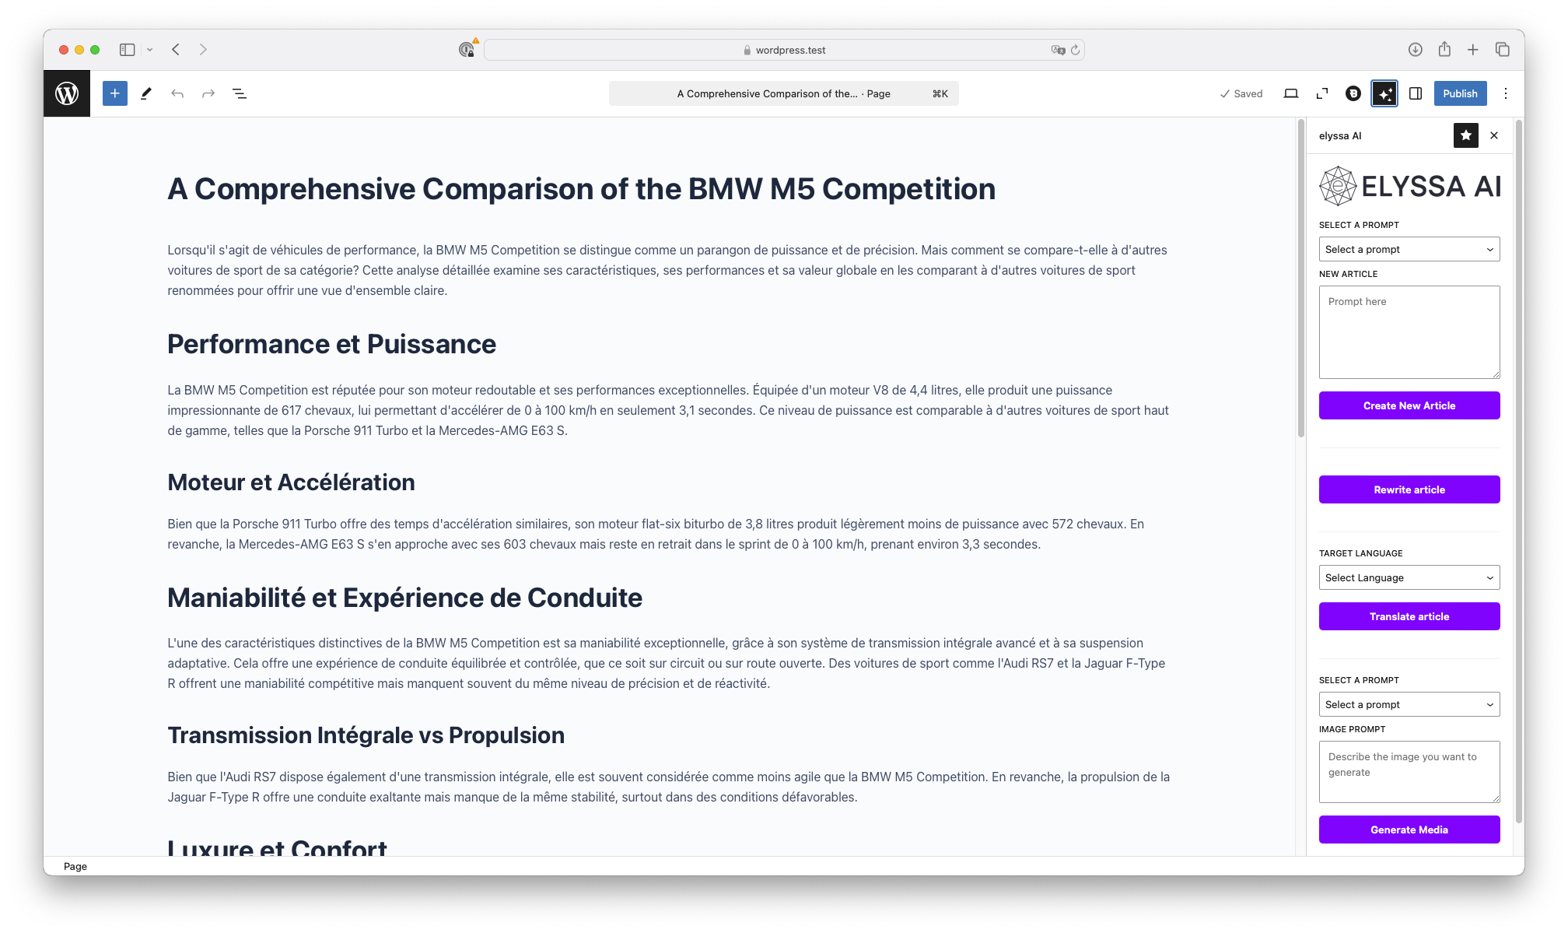
Task: Open the editor Options three-dots menu
Action: (1506, 93)
